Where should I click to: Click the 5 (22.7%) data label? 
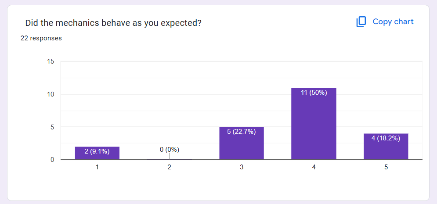(x=242, y=132)
